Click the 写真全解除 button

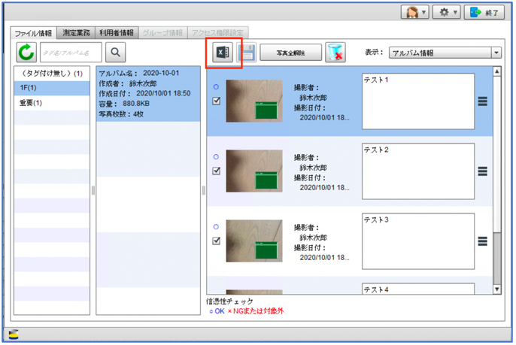coord(291,53)
